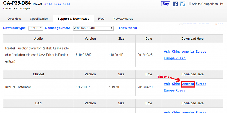Click the Intel P35 + ICH9R Chipset subtitle
This screenshot has height=113, width=227.
[17, 8]
